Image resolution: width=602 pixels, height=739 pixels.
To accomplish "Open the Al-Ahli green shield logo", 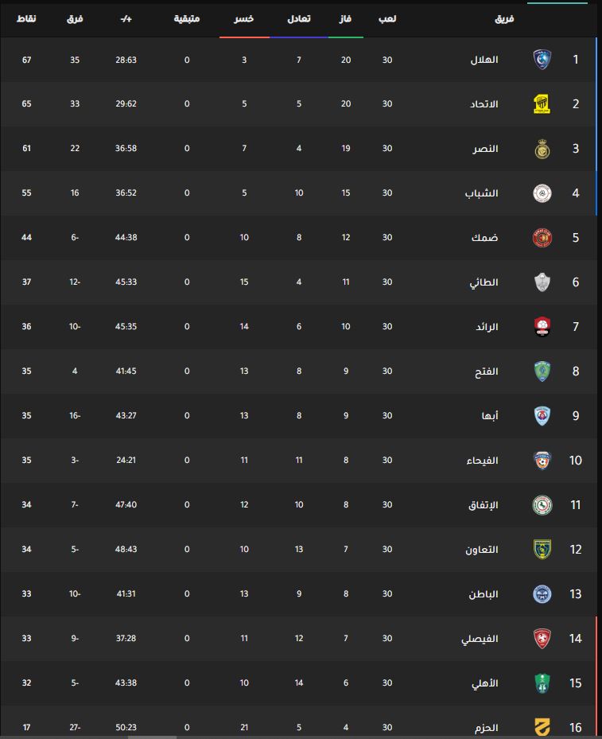I will coord(542,683).
